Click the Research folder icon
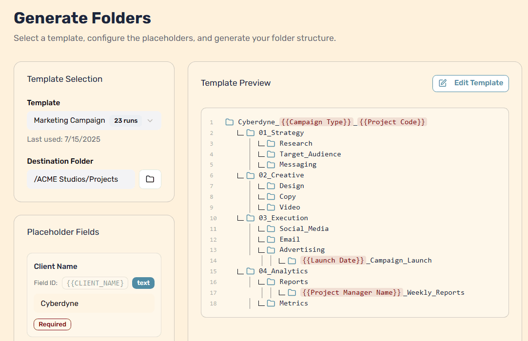This screenshot has width=528, height=341. pyautogui.click(x=271, y=143)
